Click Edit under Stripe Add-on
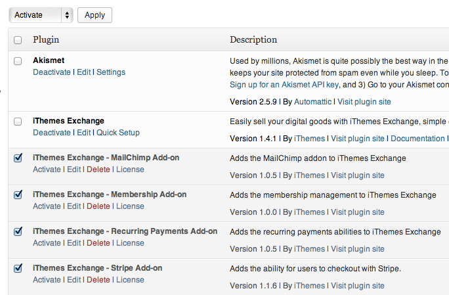The width and height of the screenshot is (449, 295). coord(74,280)
